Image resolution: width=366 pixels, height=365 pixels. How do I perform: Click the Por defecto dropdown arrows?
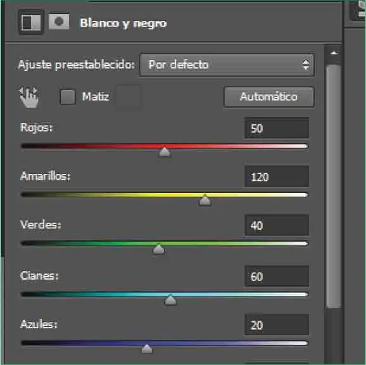306,65
